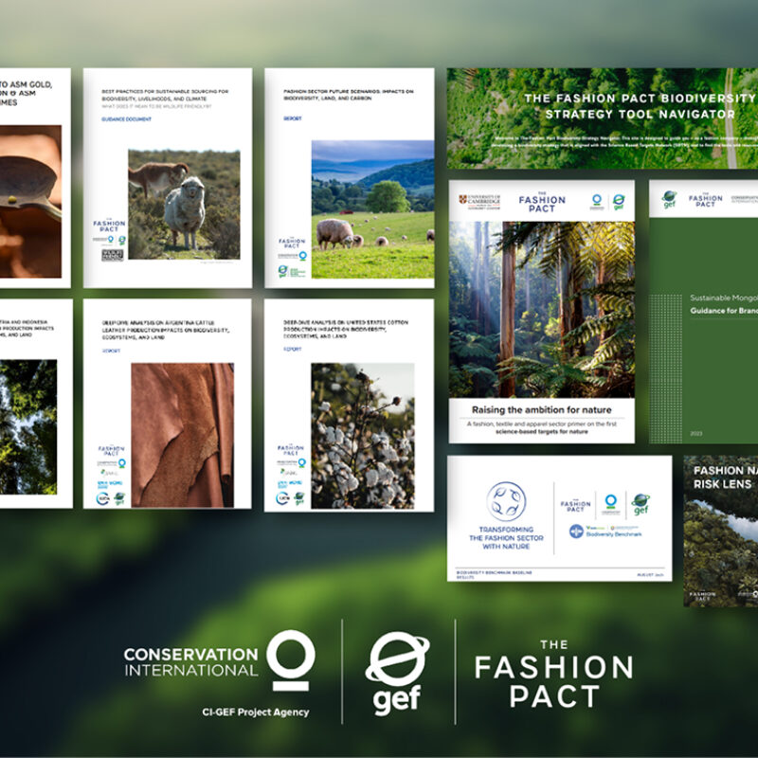Click the large bottom The Fashion Pact wordmark

point(554,674)
